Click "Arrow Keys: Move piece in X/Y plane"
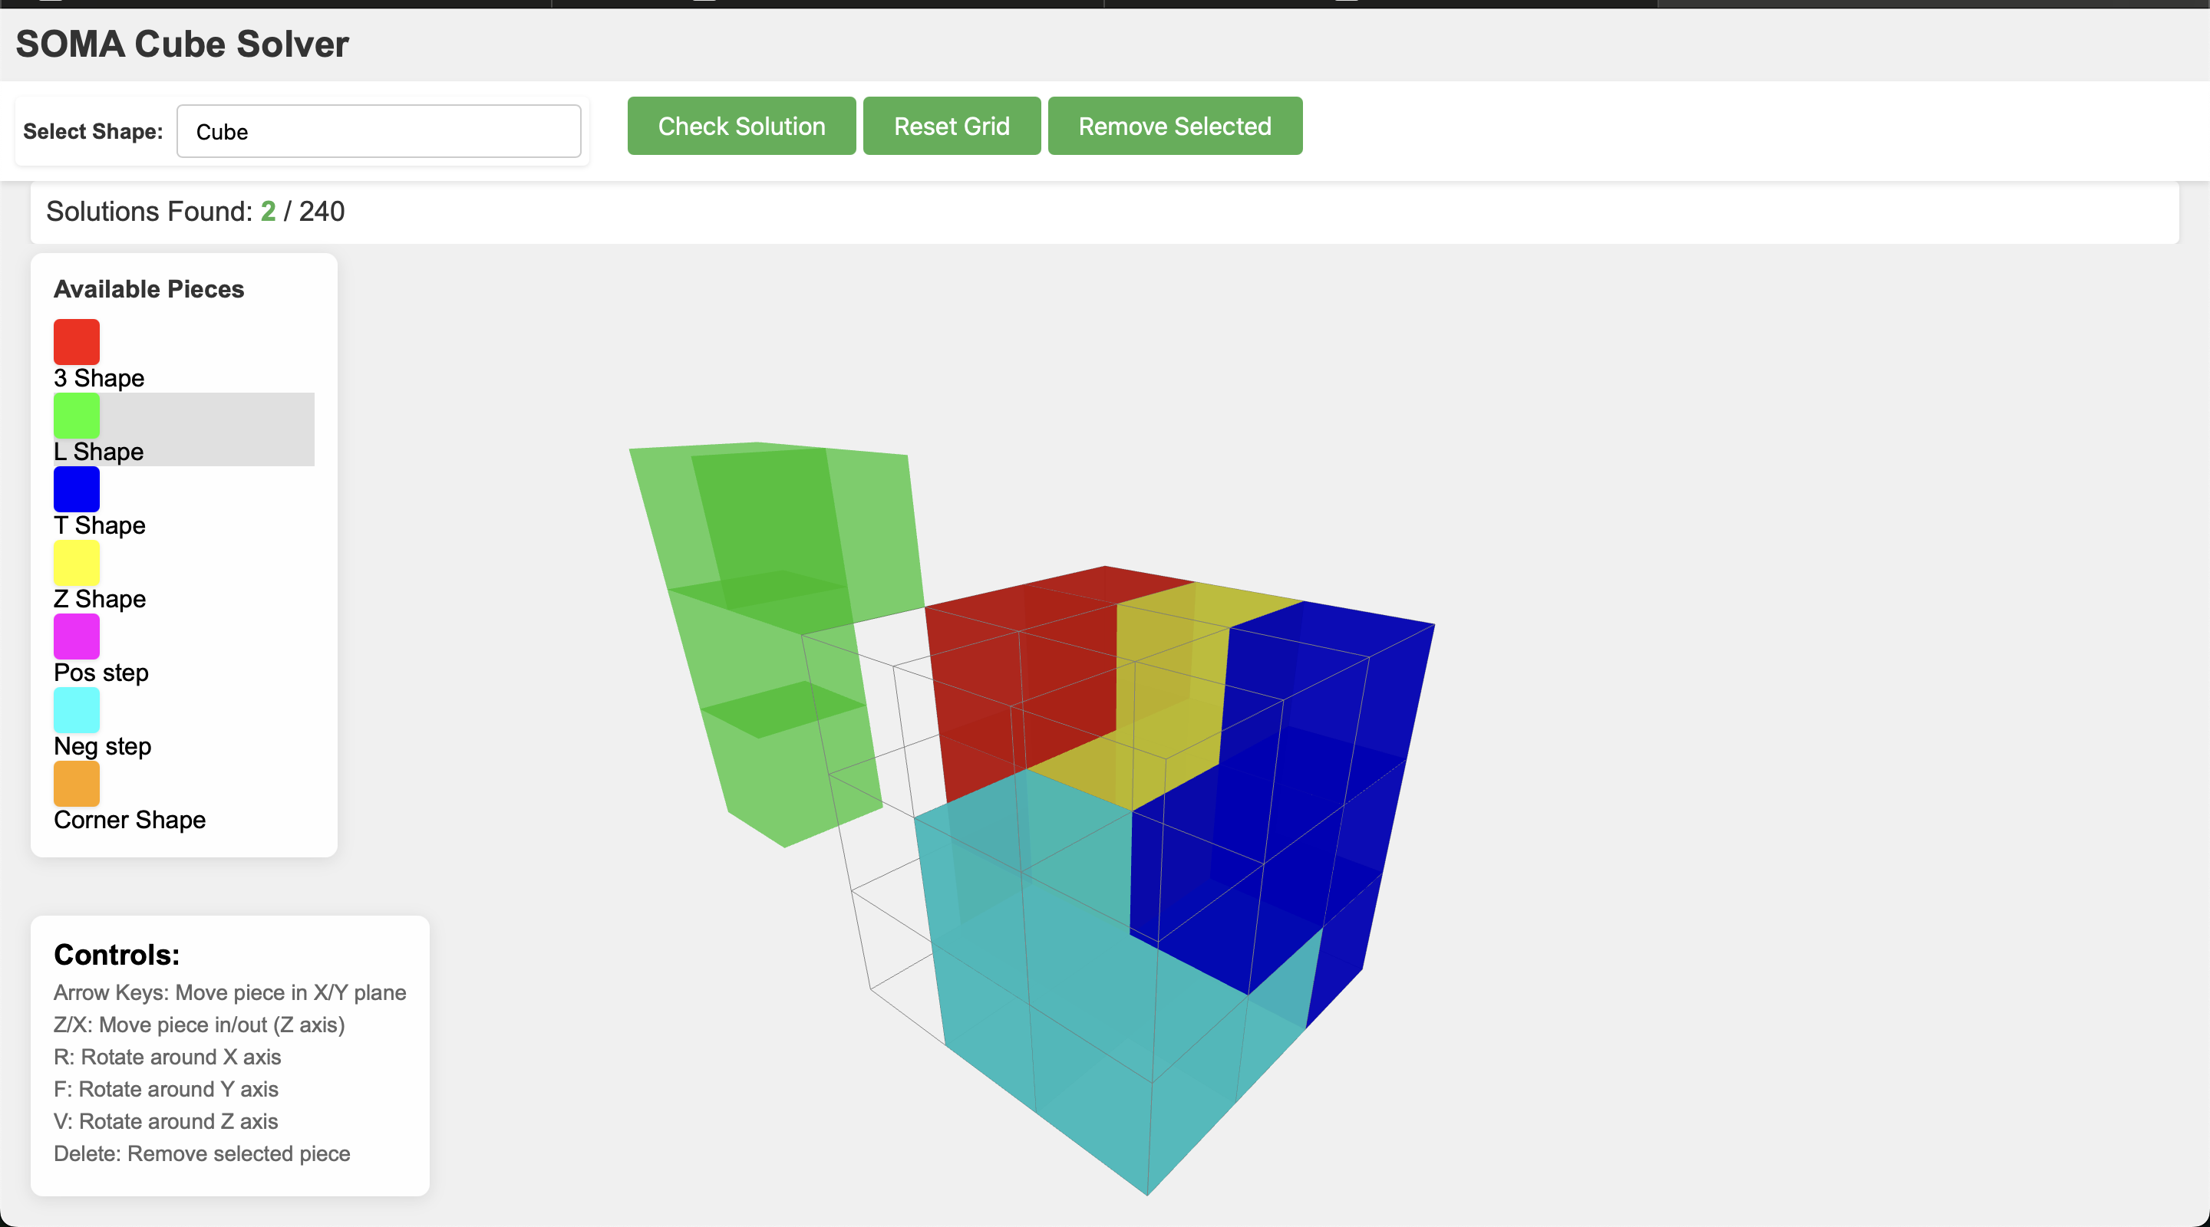2210x1227 pixels. [x=230, y=993]
